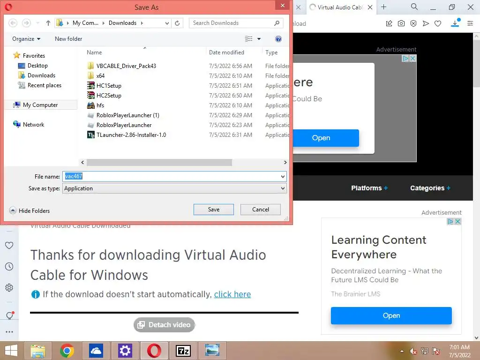Click the 'click here' download link

click(x=232, y=294)
